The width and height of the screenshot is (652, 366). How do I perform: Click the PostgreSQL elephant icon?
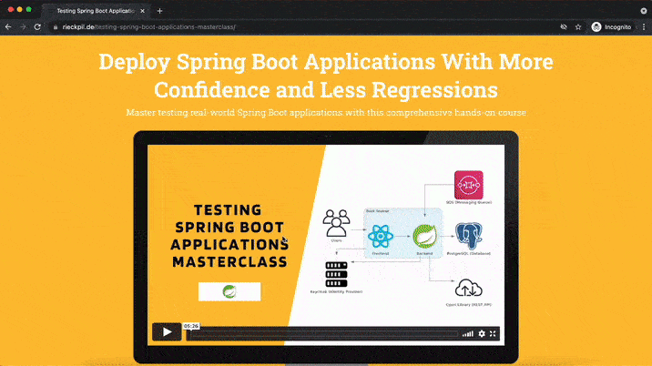469,236
